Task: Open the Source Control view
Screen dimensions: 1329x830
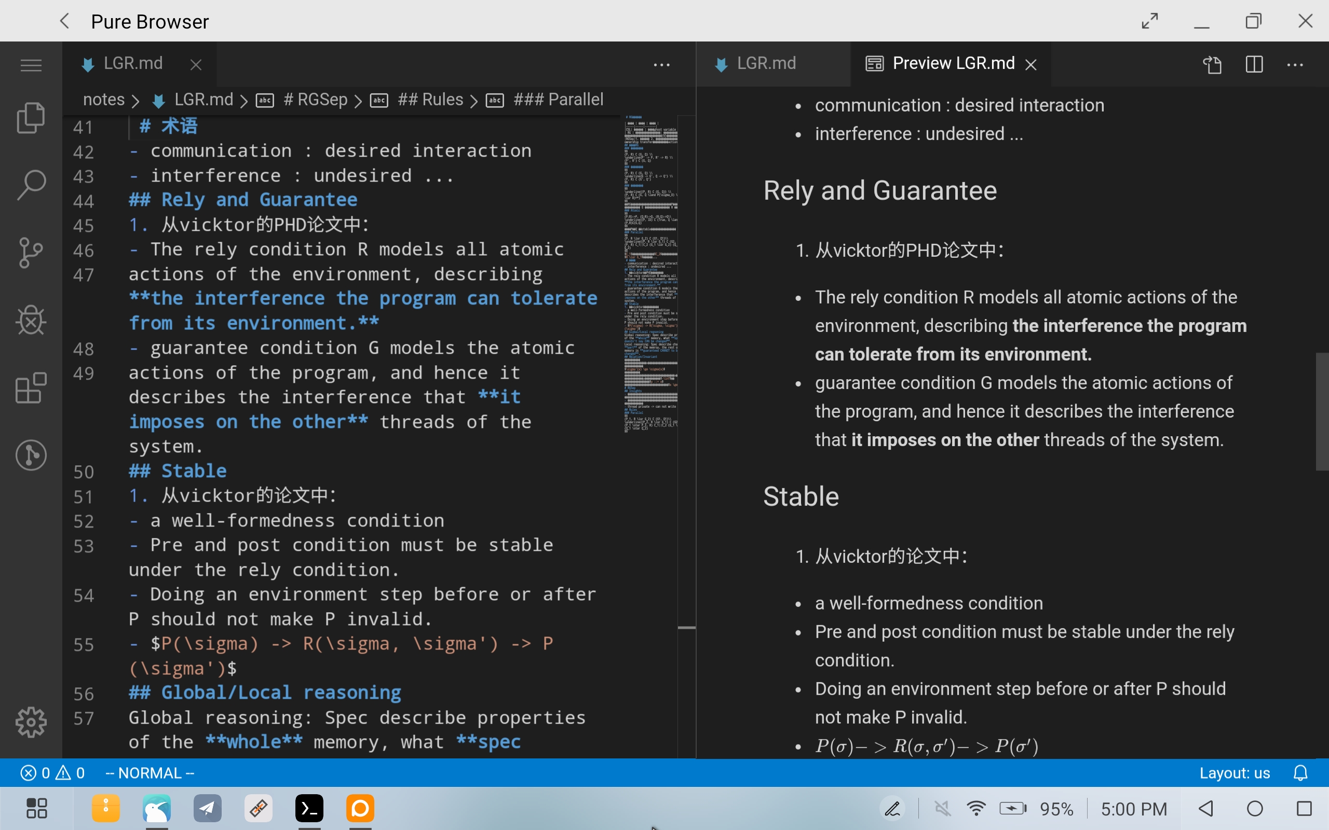Action: click(31, 253)
